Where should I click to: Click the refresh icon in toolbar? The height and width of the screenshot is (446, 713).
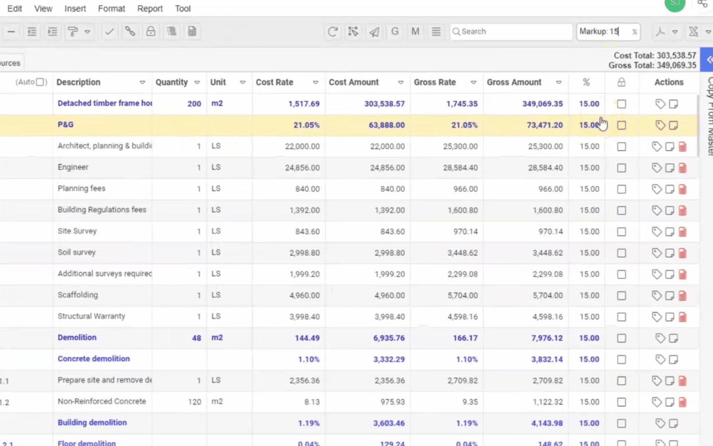tap(333, 32)
